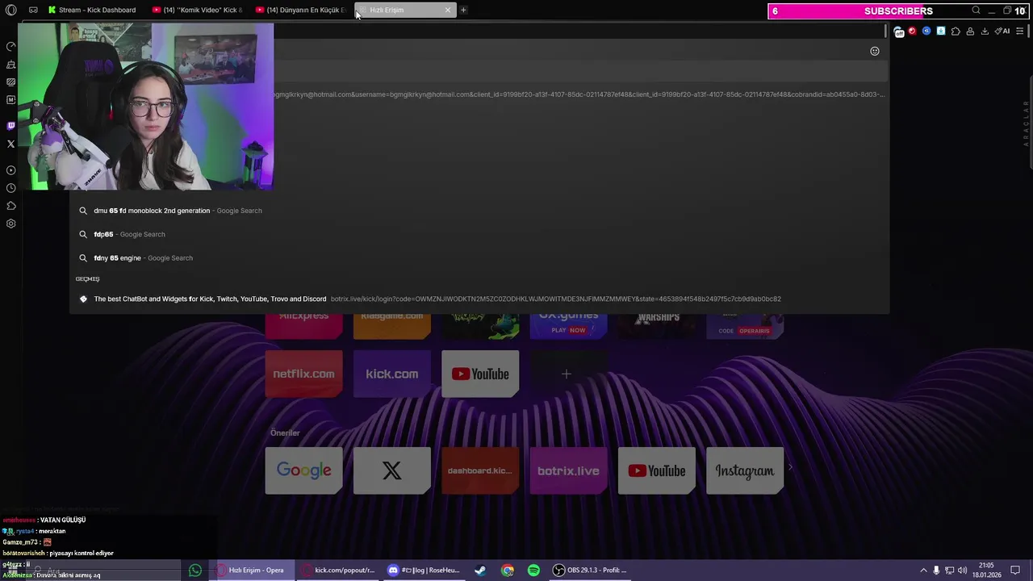Switch to the OBS 29.1.3 taskbar window
The image size is (1033, 581).
[x=590, y=571]
